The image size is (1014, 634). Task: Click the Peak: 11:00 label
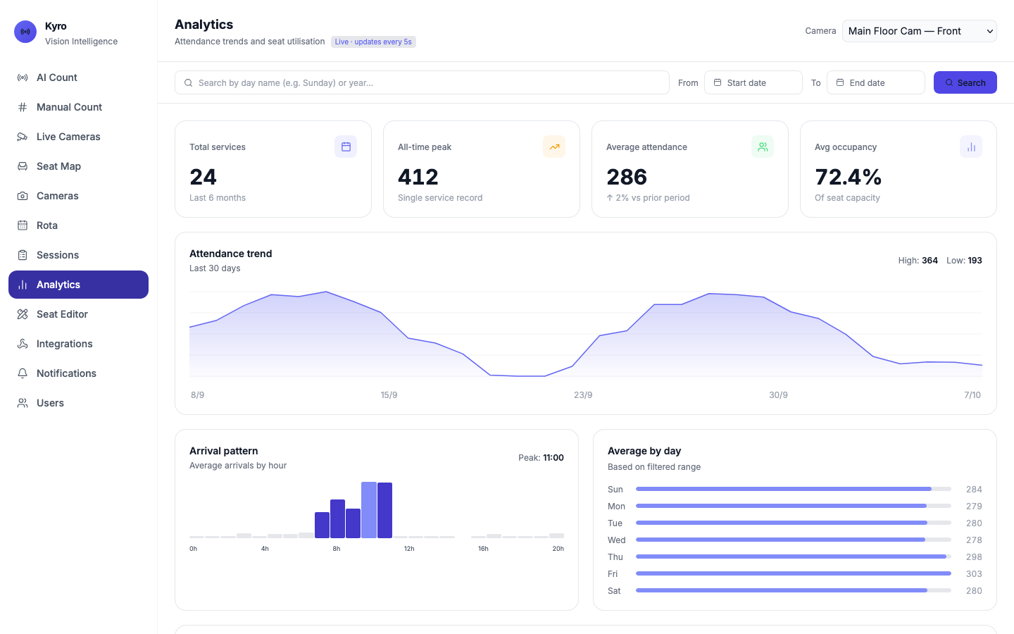coord(541,458)
